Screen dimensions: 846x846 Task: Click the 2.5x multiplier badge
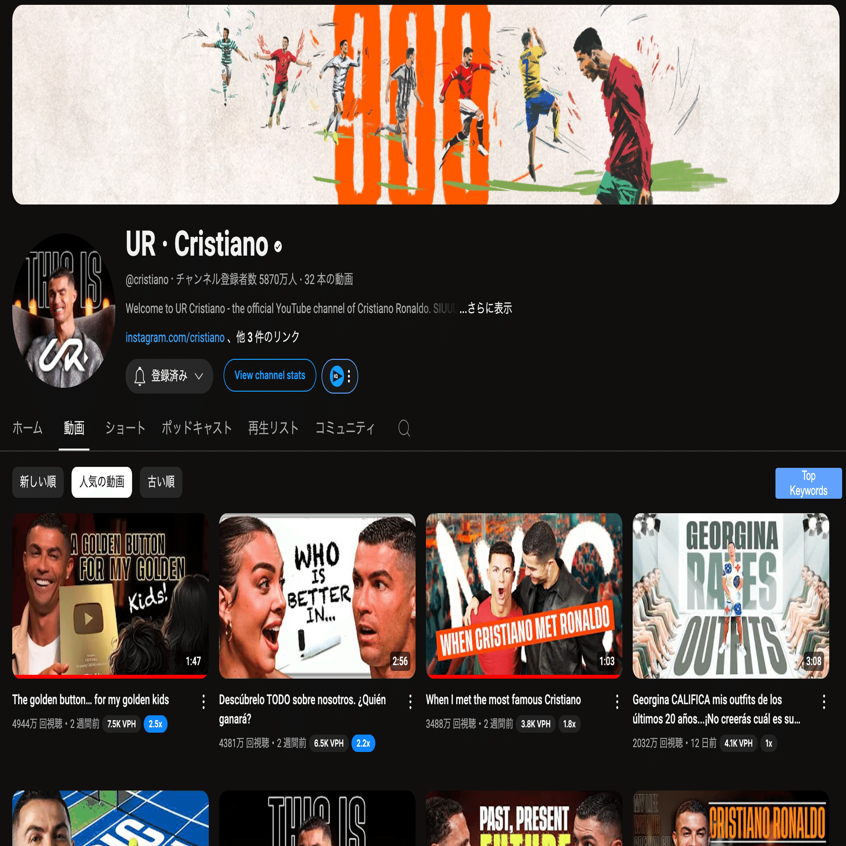click(x=155, y=724)
